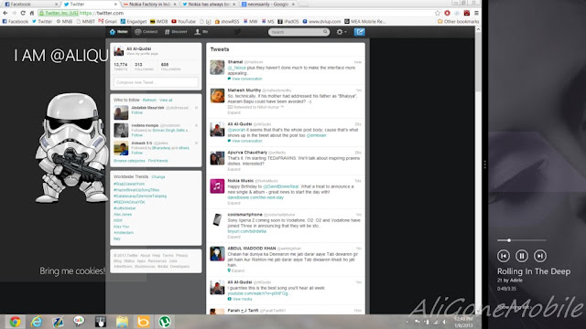Click Browse categories link
Screen dimensions: 586x329
pos(129,161)
